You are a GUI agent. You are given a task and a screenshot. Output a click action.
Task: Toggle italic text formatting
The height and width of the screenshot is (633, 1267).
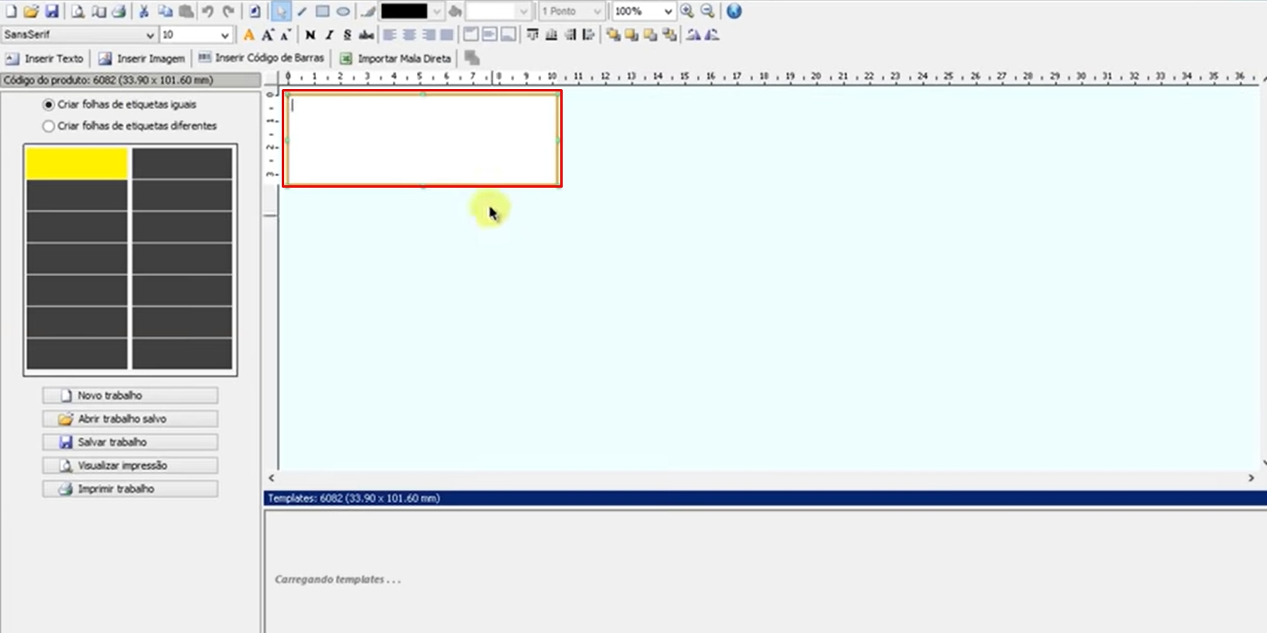click(x=329, y=35)
